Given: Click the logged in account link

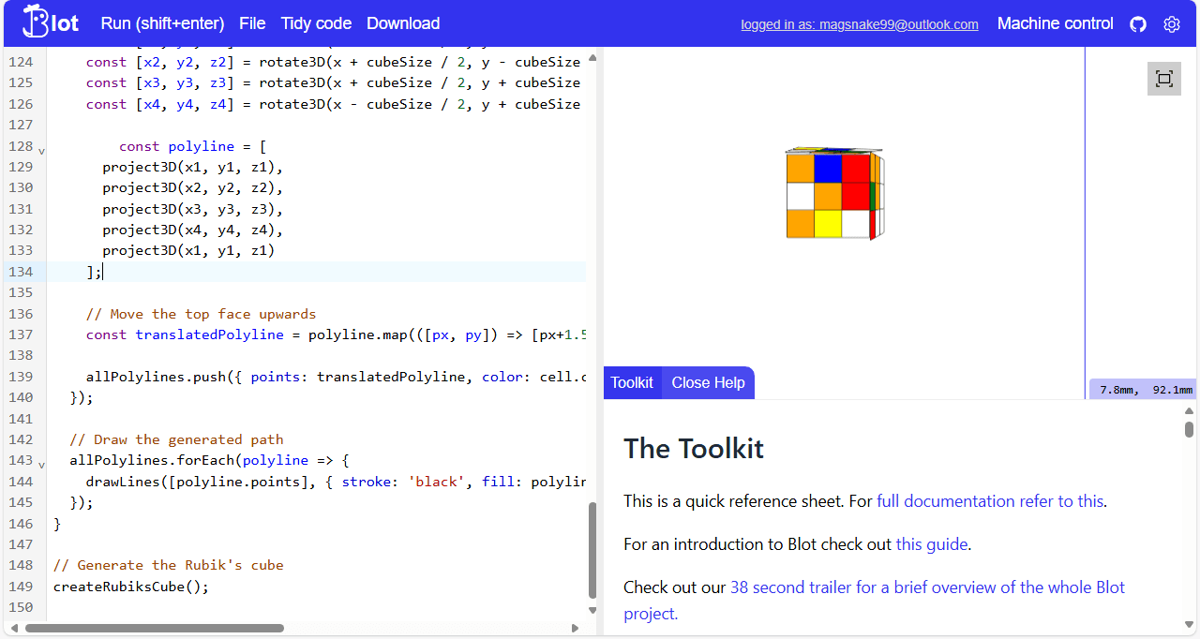Looking at the screenshot, I should [859, 24].
